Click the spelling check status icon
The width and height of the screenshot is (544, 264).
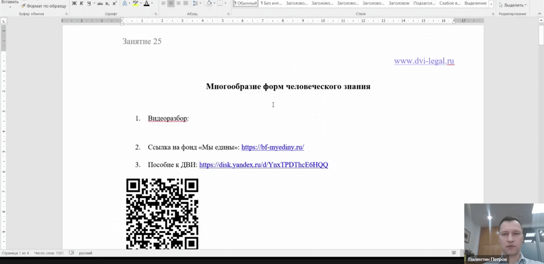tap(72, 253)
